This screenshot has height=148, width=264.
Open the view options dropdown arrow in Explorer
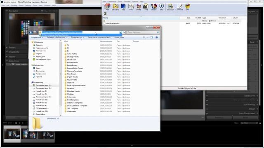point(147,37)
